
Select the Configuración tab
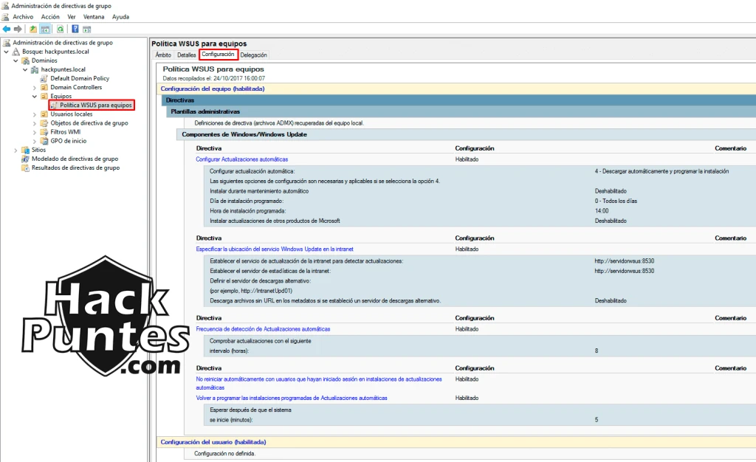pos(218,55)
